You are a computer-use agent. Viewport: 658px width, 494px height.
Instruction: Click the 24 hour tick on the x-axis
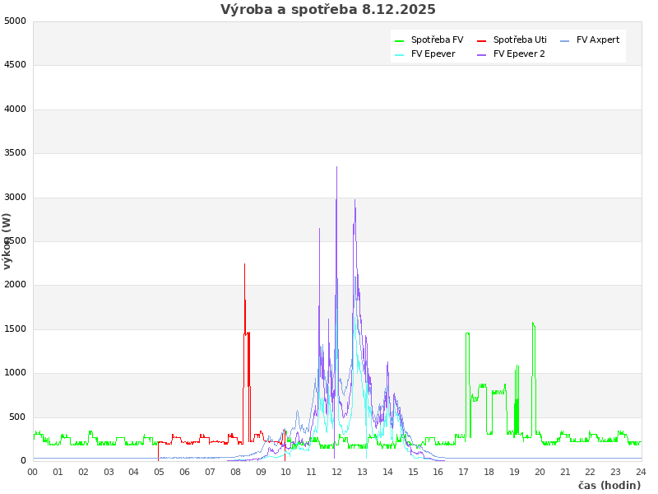641,472
